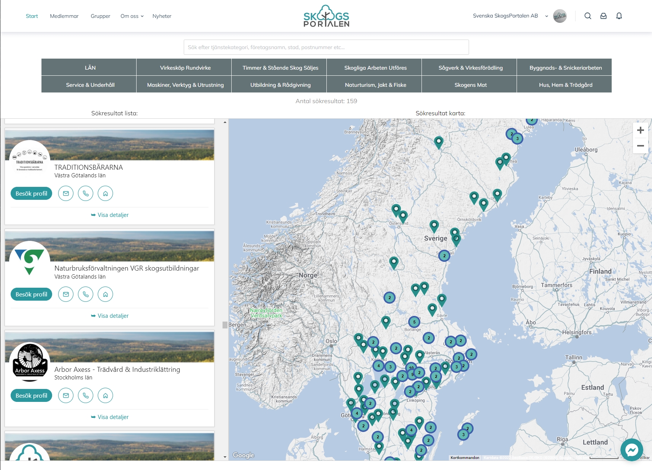652x470 pixels.
Task: Click the home icon for Naturbruksförvaltningen VGR
Action: click(x=105, y=294)
